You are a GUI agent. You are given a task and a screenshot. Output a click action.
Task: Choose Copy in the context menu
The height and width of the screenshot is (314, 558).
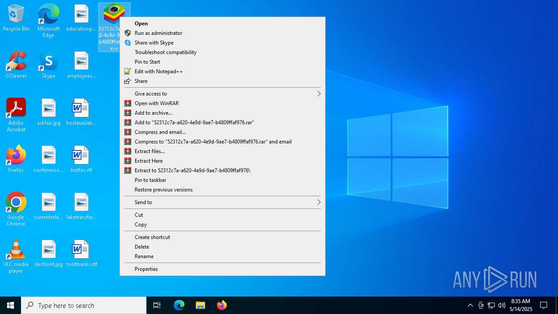coord(222,225)
